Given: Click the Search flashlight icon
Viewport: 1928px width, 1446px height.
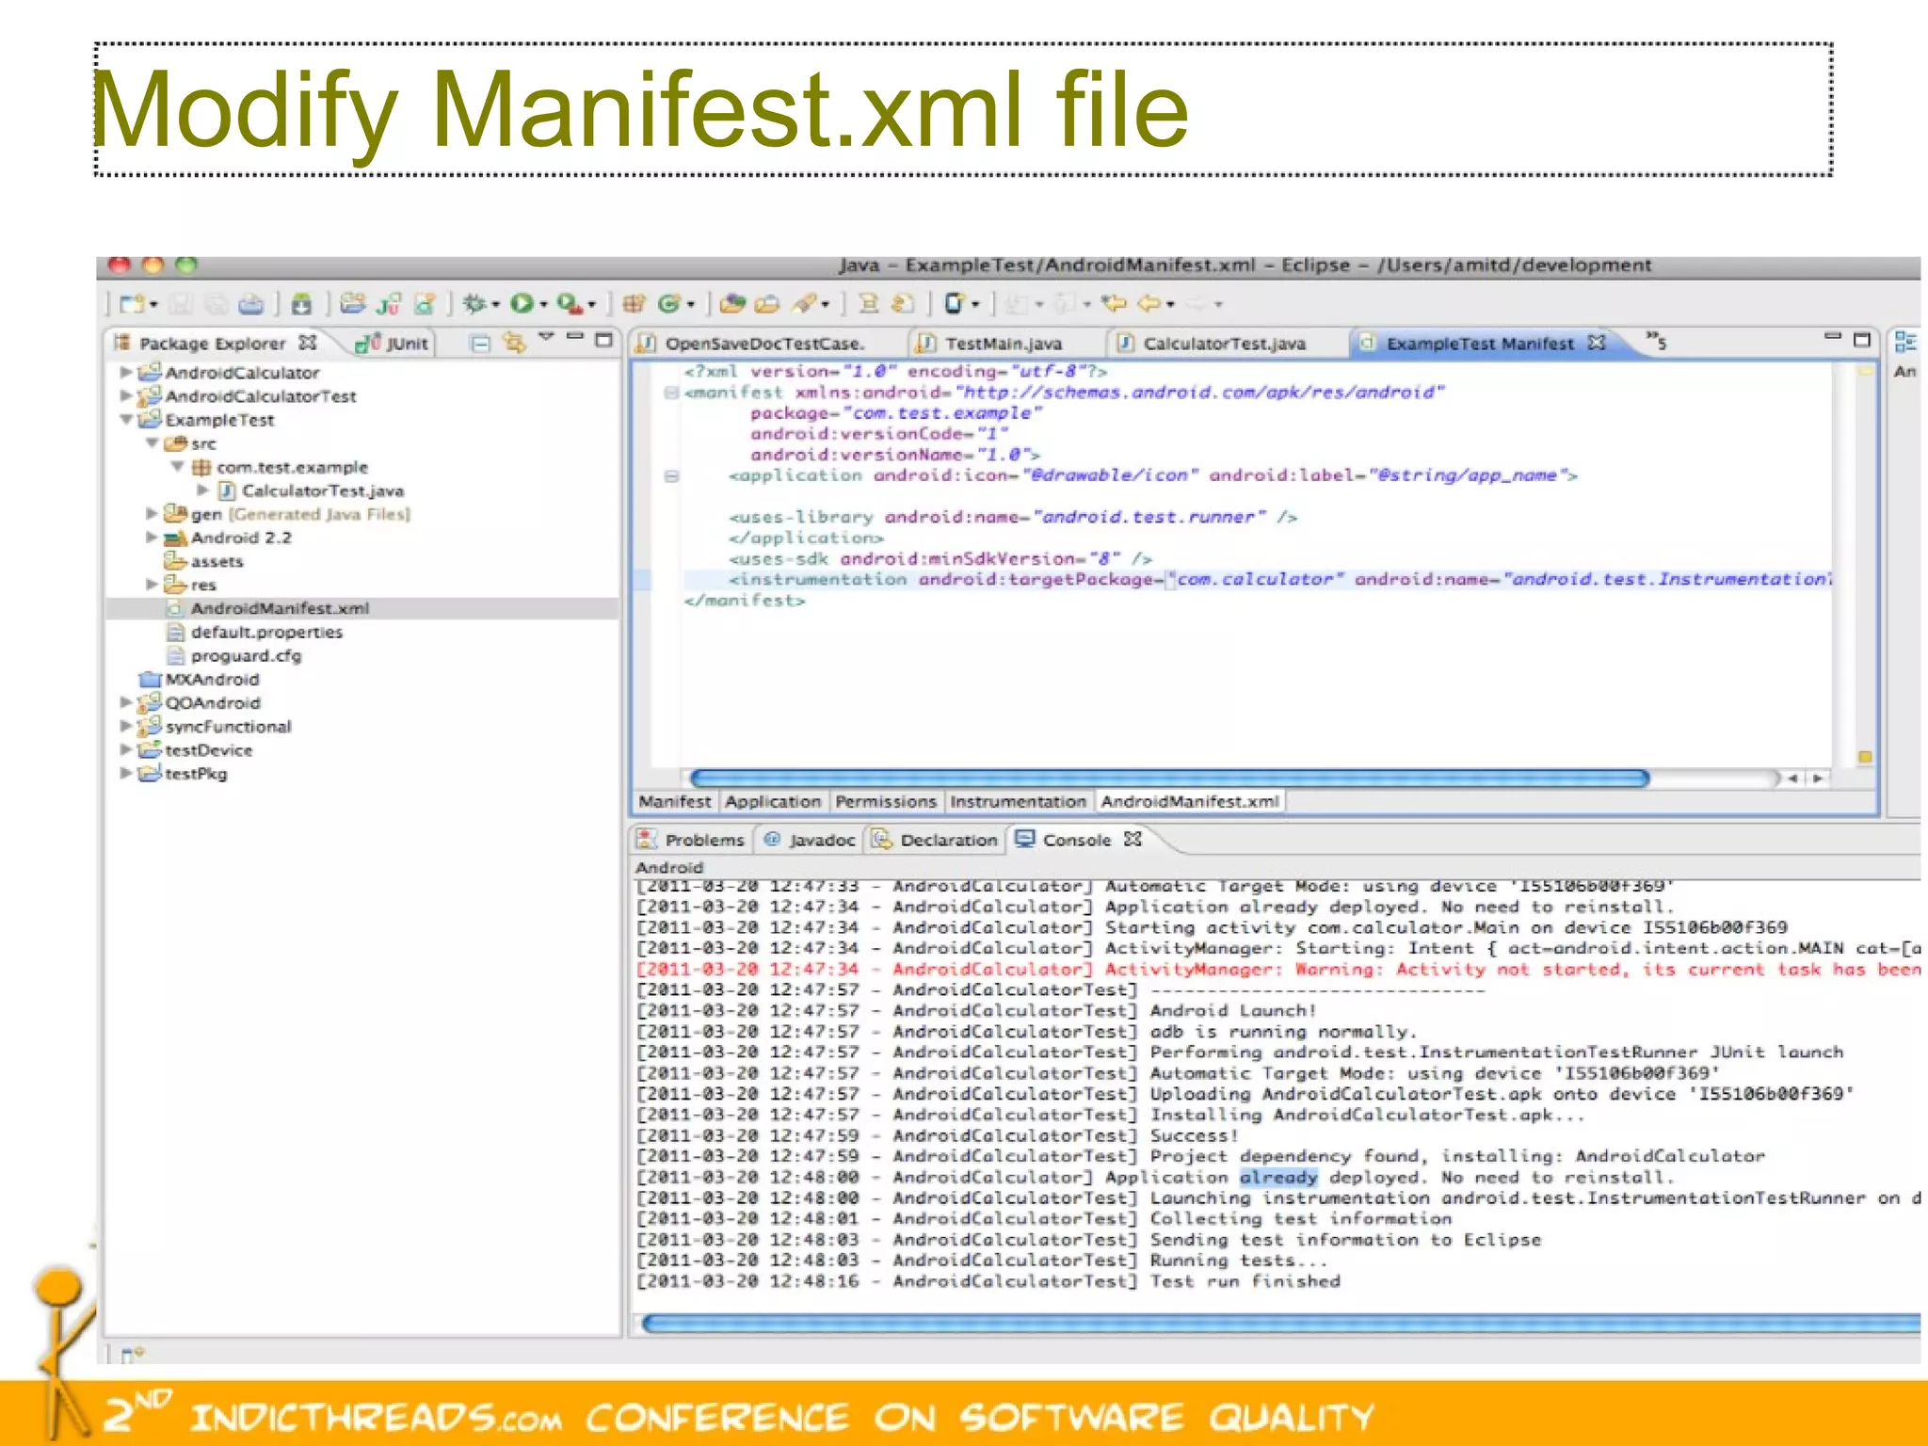Looking at the screenshot, I should [805, 303].
